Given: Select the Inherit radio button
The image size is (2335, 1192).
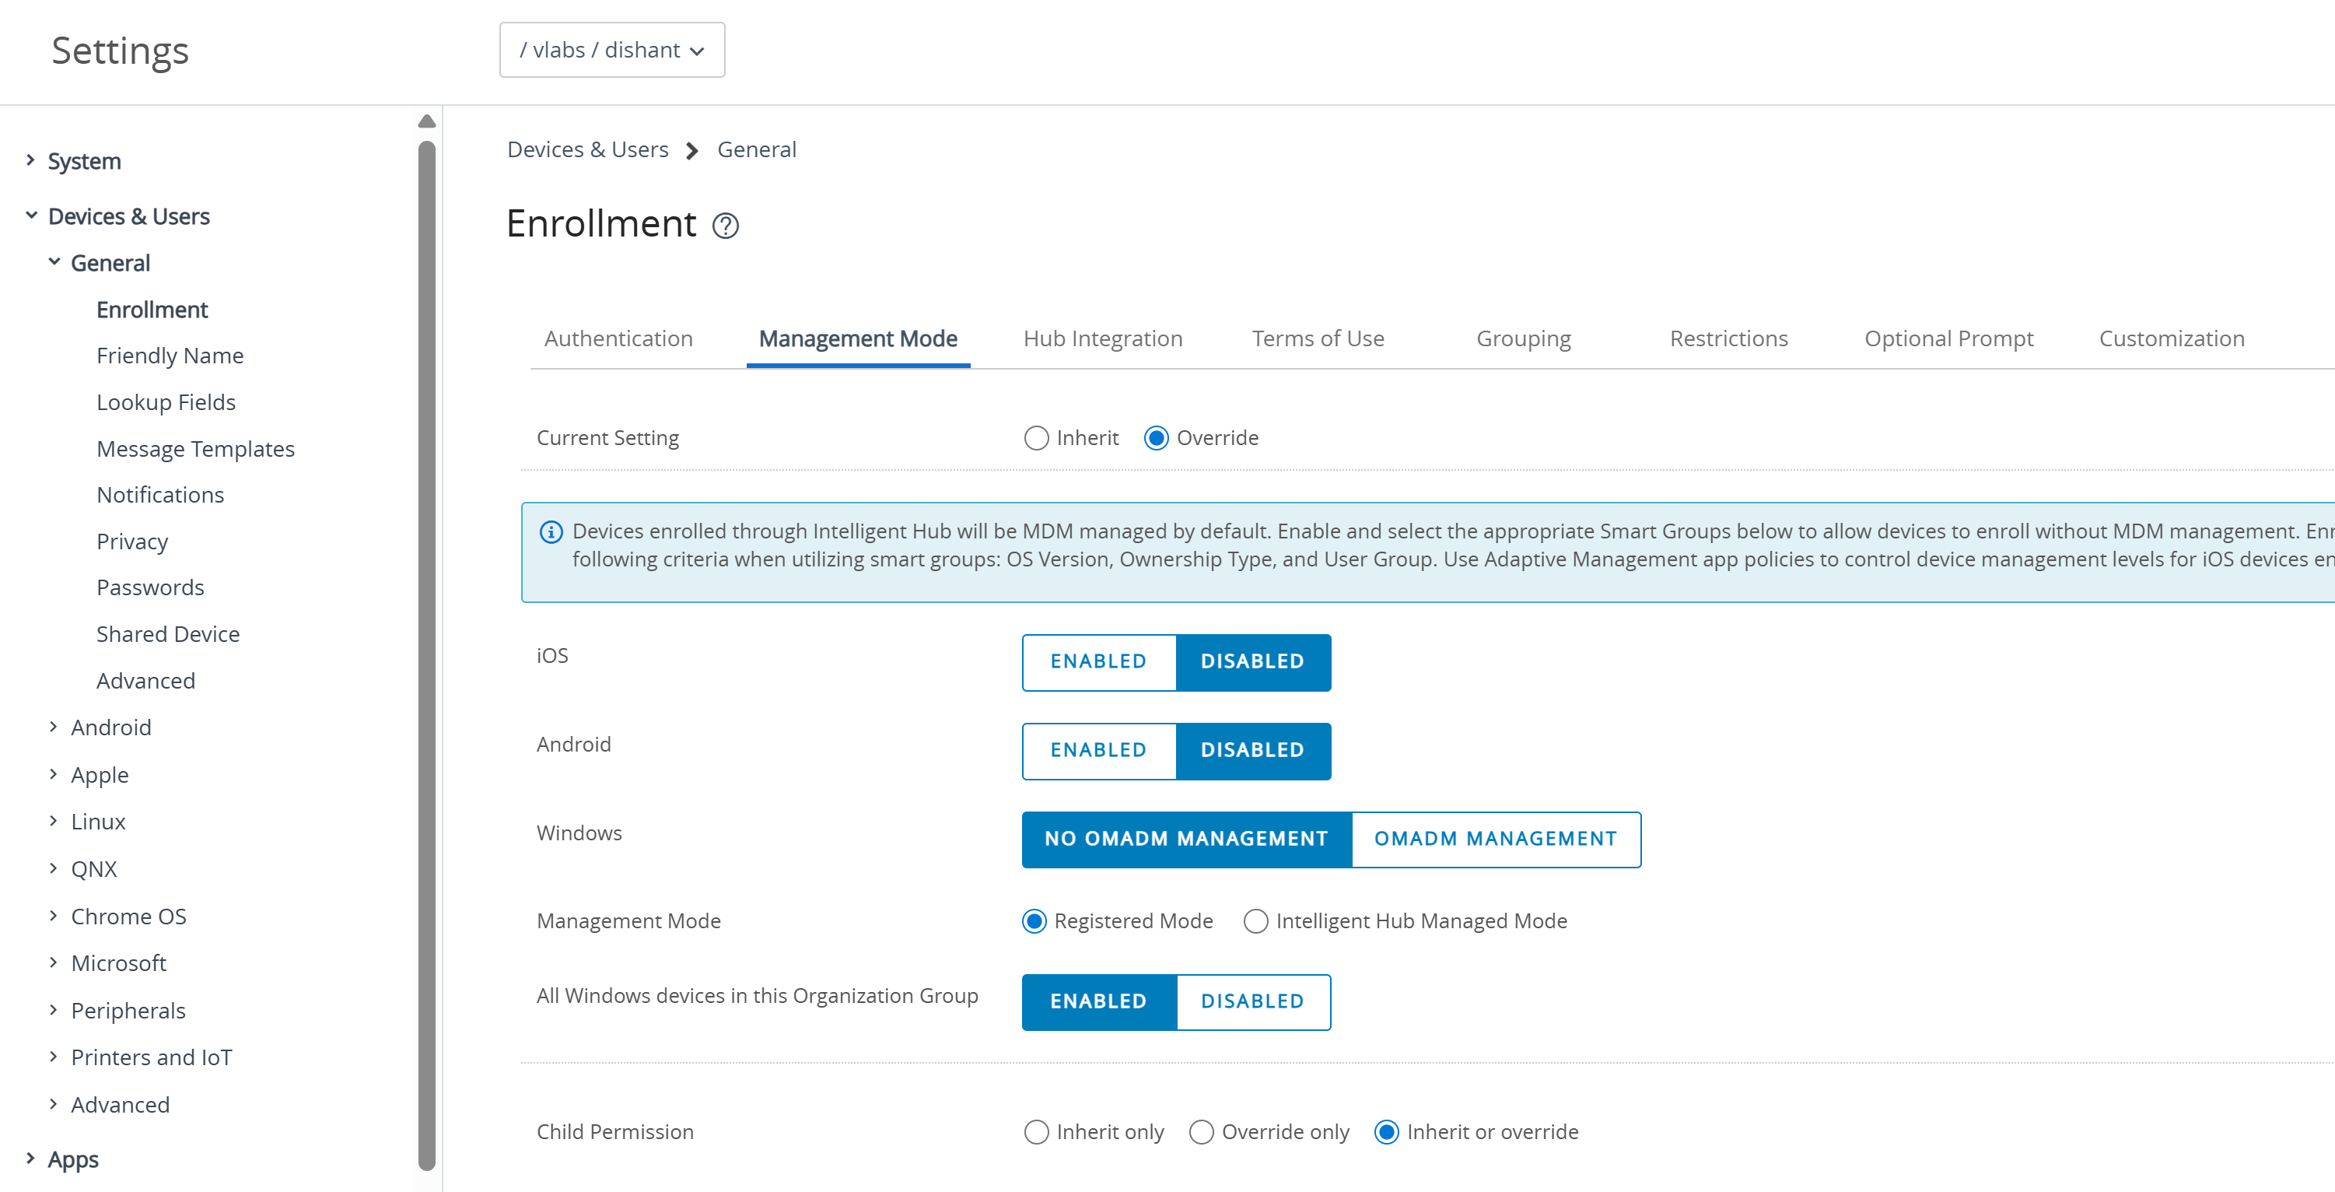Looking at the screenshot, I should click(1036, 438).
